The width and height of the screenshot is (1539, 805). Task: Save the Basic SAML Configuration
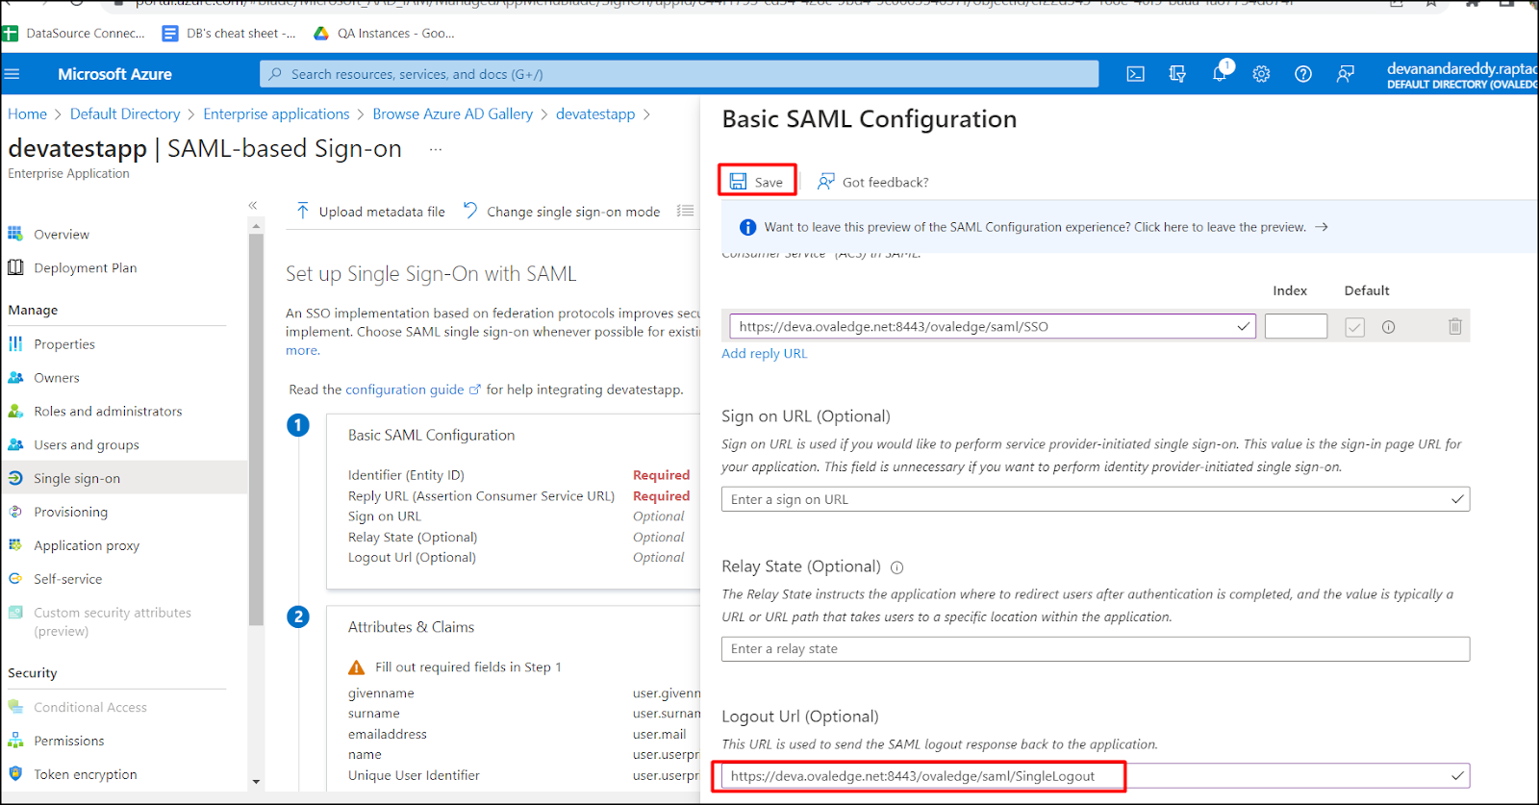[x=757, y=181]
